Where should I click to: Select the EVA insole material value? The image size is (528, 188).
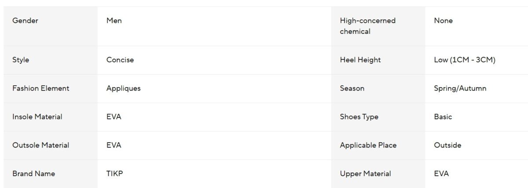(x=114, y=117)
